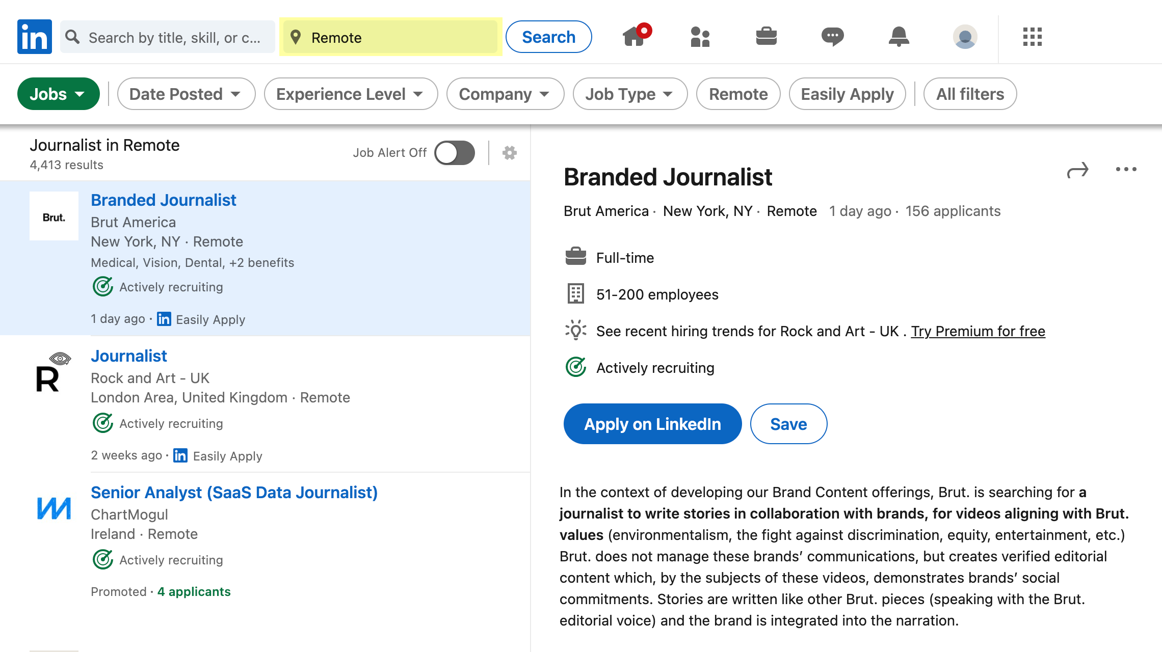
Task: Click '4 applicants' on ChartMogul listing
Action: click(194, 591)
